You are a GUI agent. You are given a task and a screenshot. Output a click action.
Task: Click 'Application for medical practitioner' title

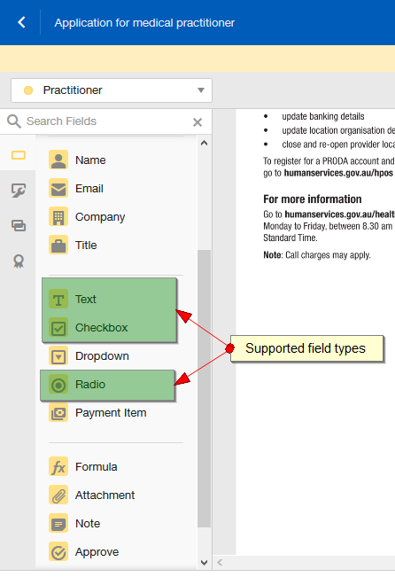144,23
